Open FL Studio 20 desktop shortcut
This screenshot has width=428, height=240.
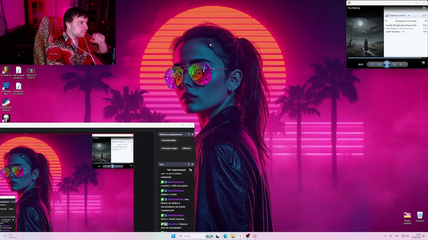pyautogui.click(x=6, y=72)
